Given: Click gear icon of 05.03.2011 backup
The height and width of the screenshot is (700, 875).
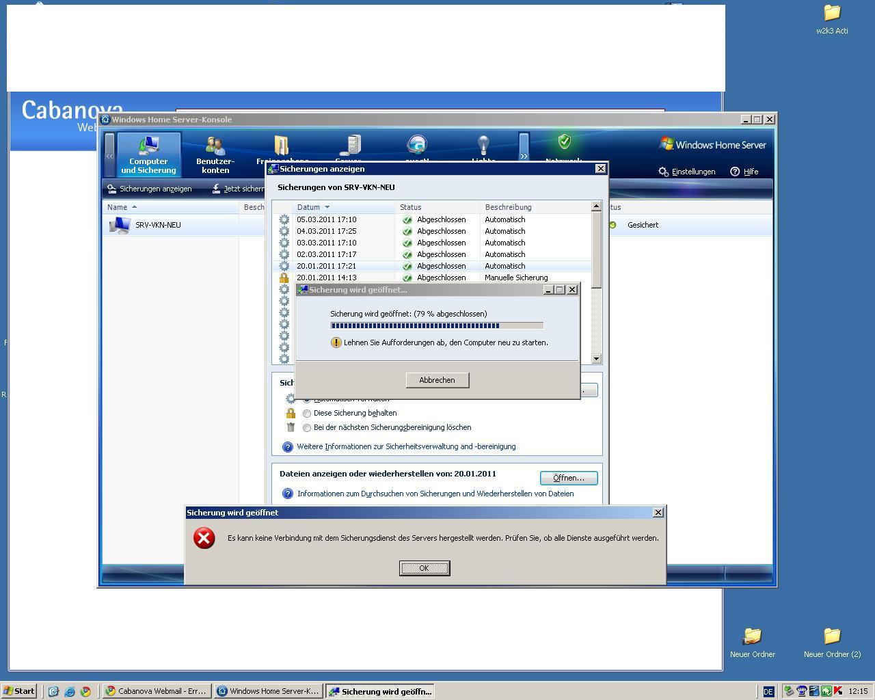Looking at the screenshot, I should pos(284,219).
